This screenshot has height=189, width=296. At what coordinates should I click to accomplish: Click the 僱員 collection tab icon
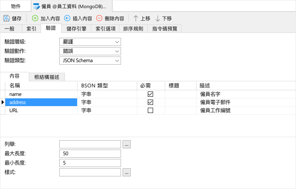[36, 7]
